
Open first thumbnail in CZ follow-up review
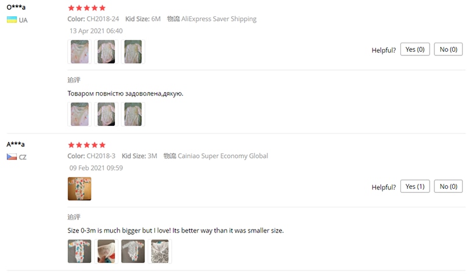[x=79, y=251]
